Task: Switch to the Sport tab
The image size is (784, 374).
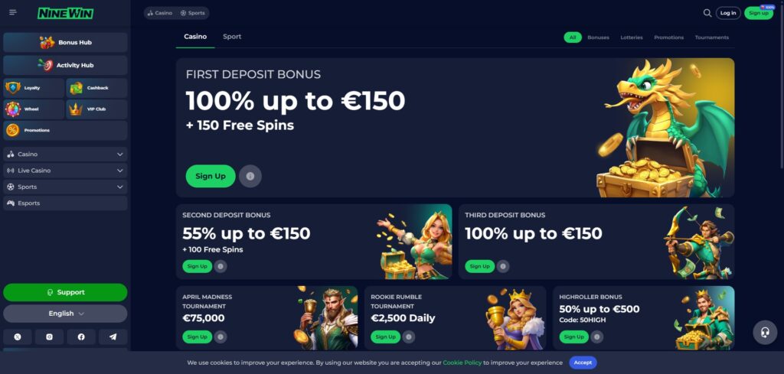Action: tap(232, 37)
